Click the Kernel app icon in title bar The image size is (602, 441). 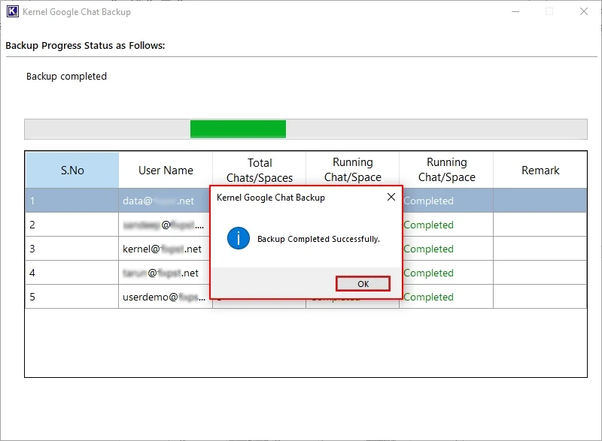click(12, 11)
